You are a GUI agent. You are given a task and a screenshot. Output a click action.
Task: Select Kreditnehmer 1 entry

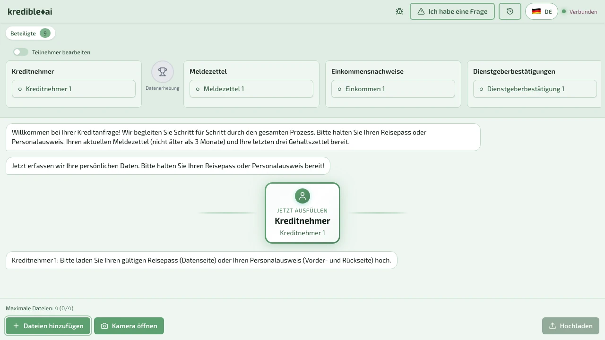(x=74, y=89)
